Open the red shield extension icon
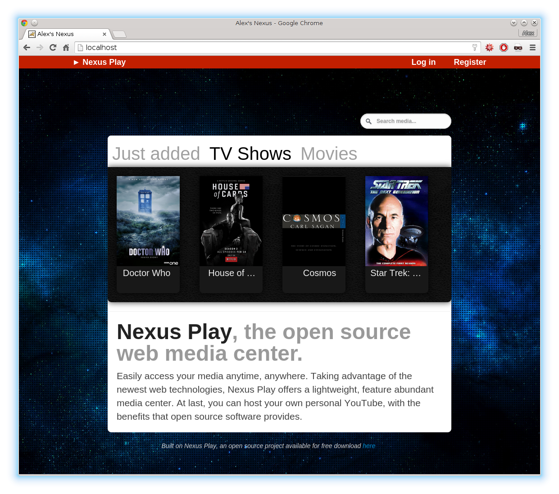This screenshot has width=559, height=494. pyautogui.click(x=504, y=47)
